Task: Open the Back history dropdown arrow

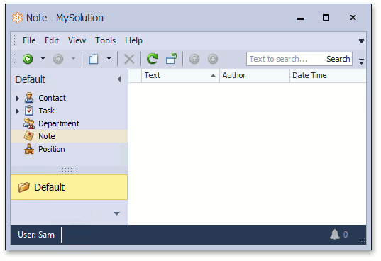Action: click(x=43, y=59)
